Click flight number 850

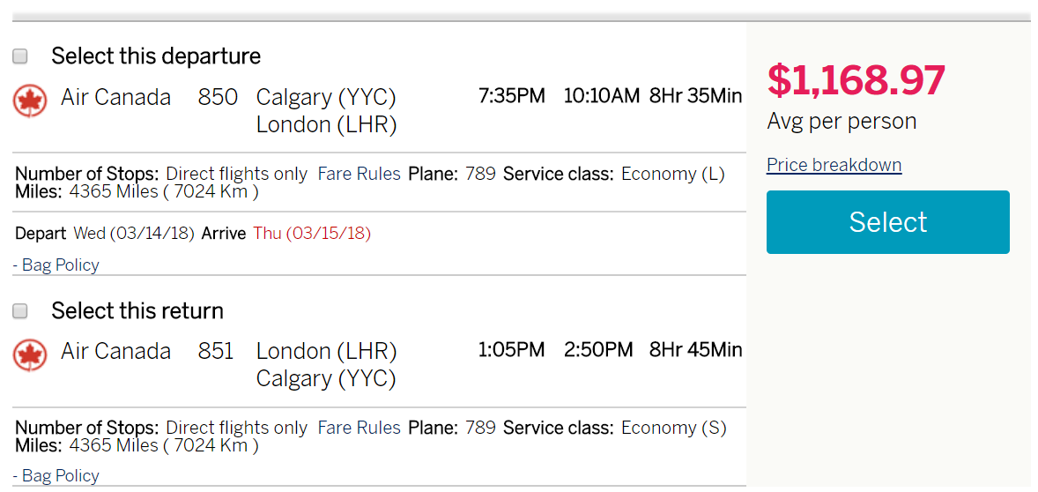coord(218,97)
